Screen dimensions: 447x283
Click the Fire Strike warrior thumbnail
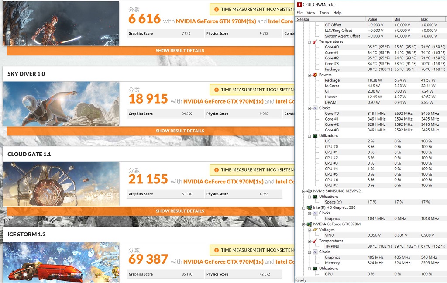(x=61, y=23)
